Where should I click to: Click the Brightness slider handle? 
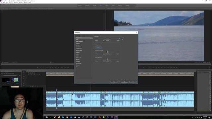(x=119, y=38)
